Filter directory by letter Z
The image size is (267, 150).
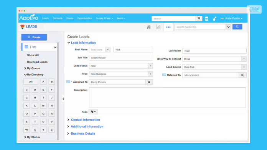click(x=51, y=130)
